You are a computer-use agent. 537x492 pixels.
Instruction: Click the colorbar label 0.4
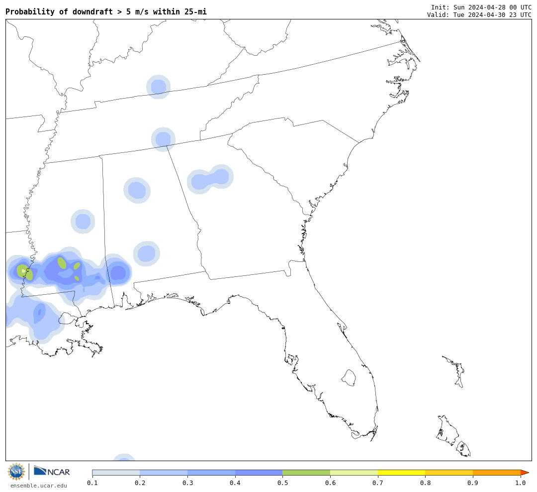(x=235, y=483)
